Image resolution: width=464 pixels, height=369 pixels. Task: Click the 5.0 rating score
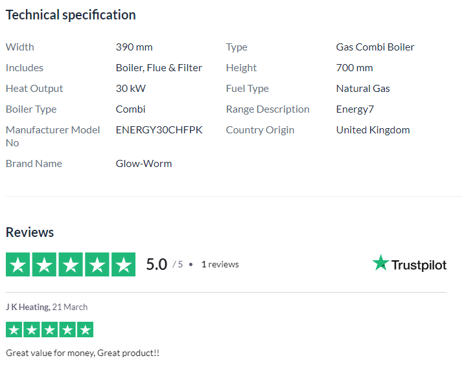click(157, 264)
